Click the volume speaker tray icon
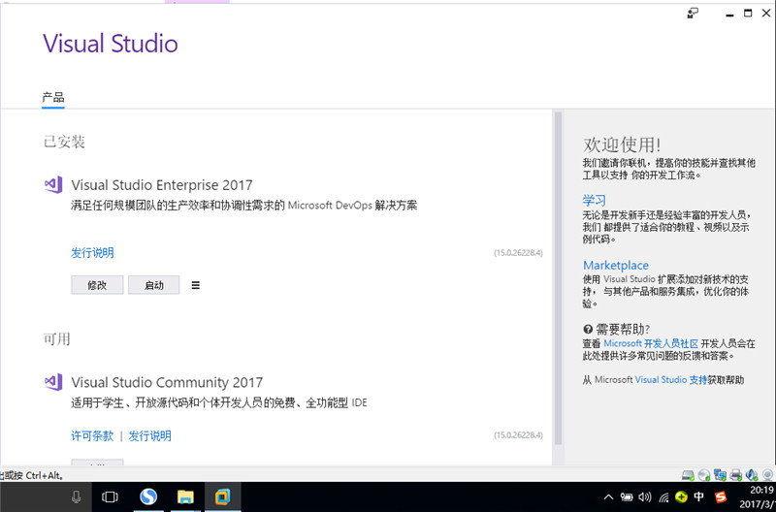The image size is (776, 512). click(645, 496)
